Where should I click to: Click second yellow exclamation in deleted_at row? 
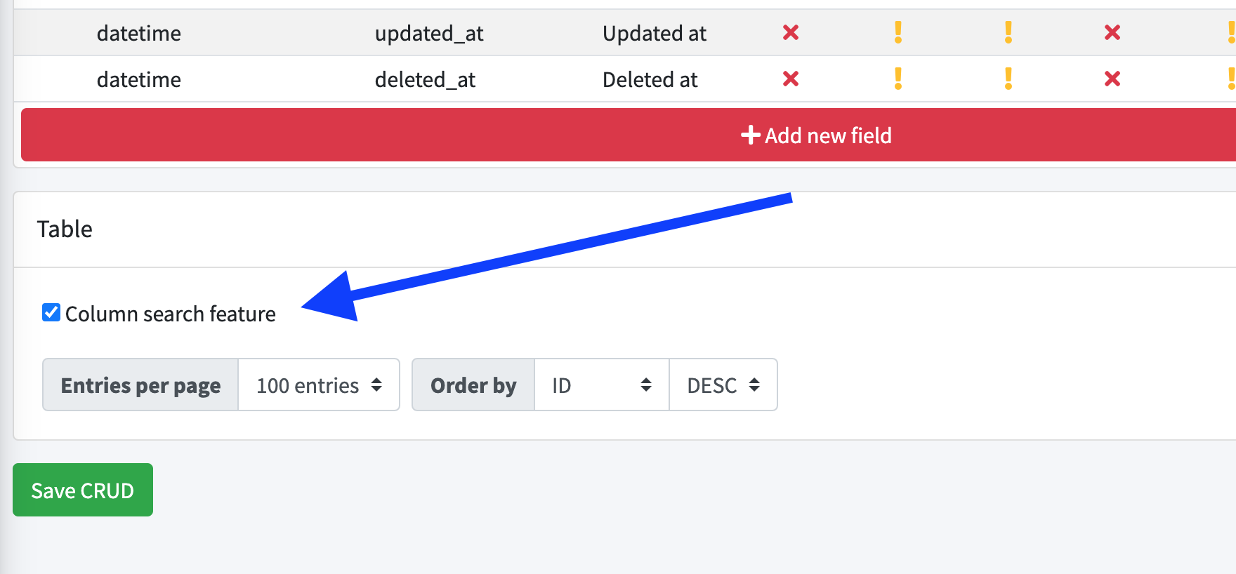[x=1008, y=79]
